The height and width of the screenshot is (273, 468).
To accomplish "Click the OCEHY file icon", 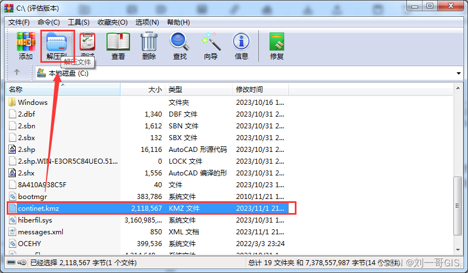I will 12,243.
